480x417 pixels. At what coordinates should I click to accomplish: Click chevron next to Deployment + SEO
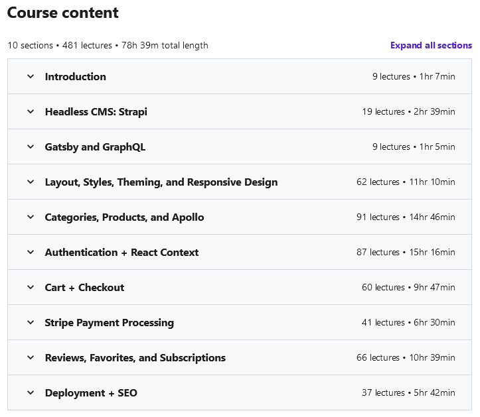click(31, 393)
